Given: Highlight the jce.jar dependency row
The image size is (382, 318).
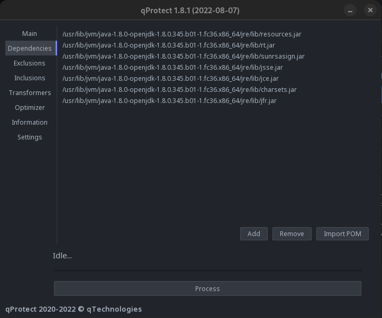Looking at the screenshot, I should [x=170, y=78].
